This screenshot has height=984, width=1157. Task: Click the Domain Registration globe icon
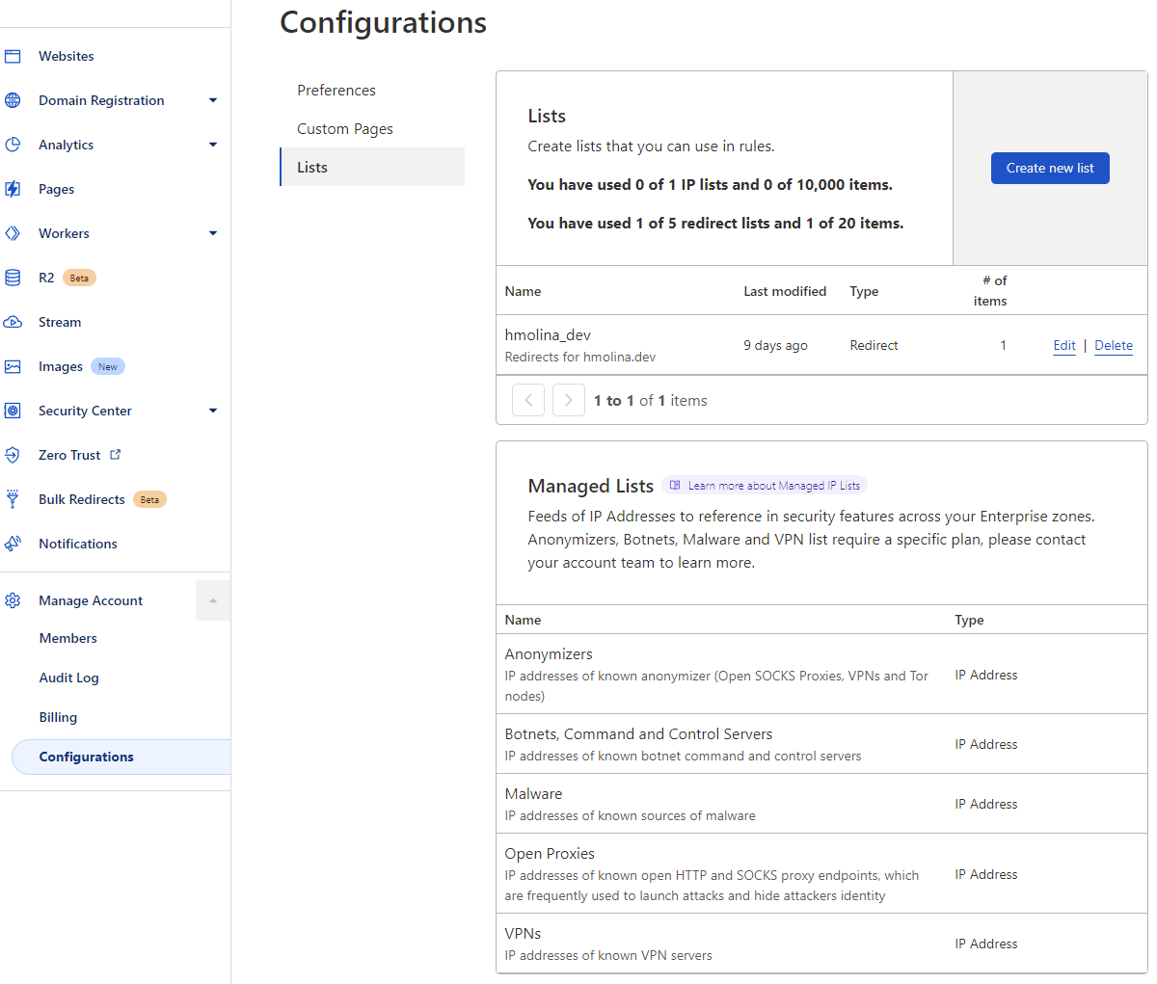pyautogui.click(x=13, y=100)
